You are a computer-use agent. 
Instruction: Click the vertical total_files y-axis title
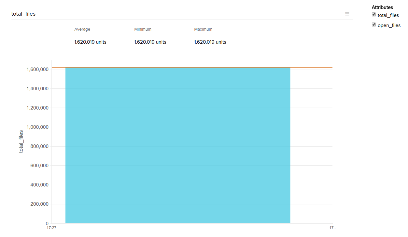21,141
